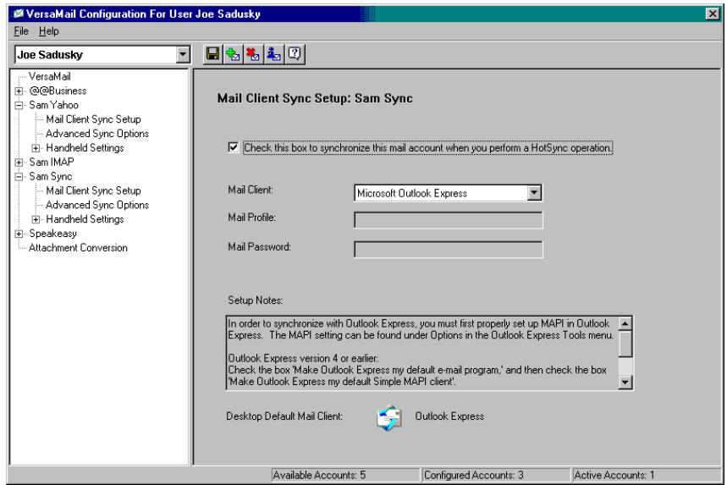Open the Joe Sadusky user dropdown
Viewport: 727px width, 485px height.
click(x=183, y=55)
